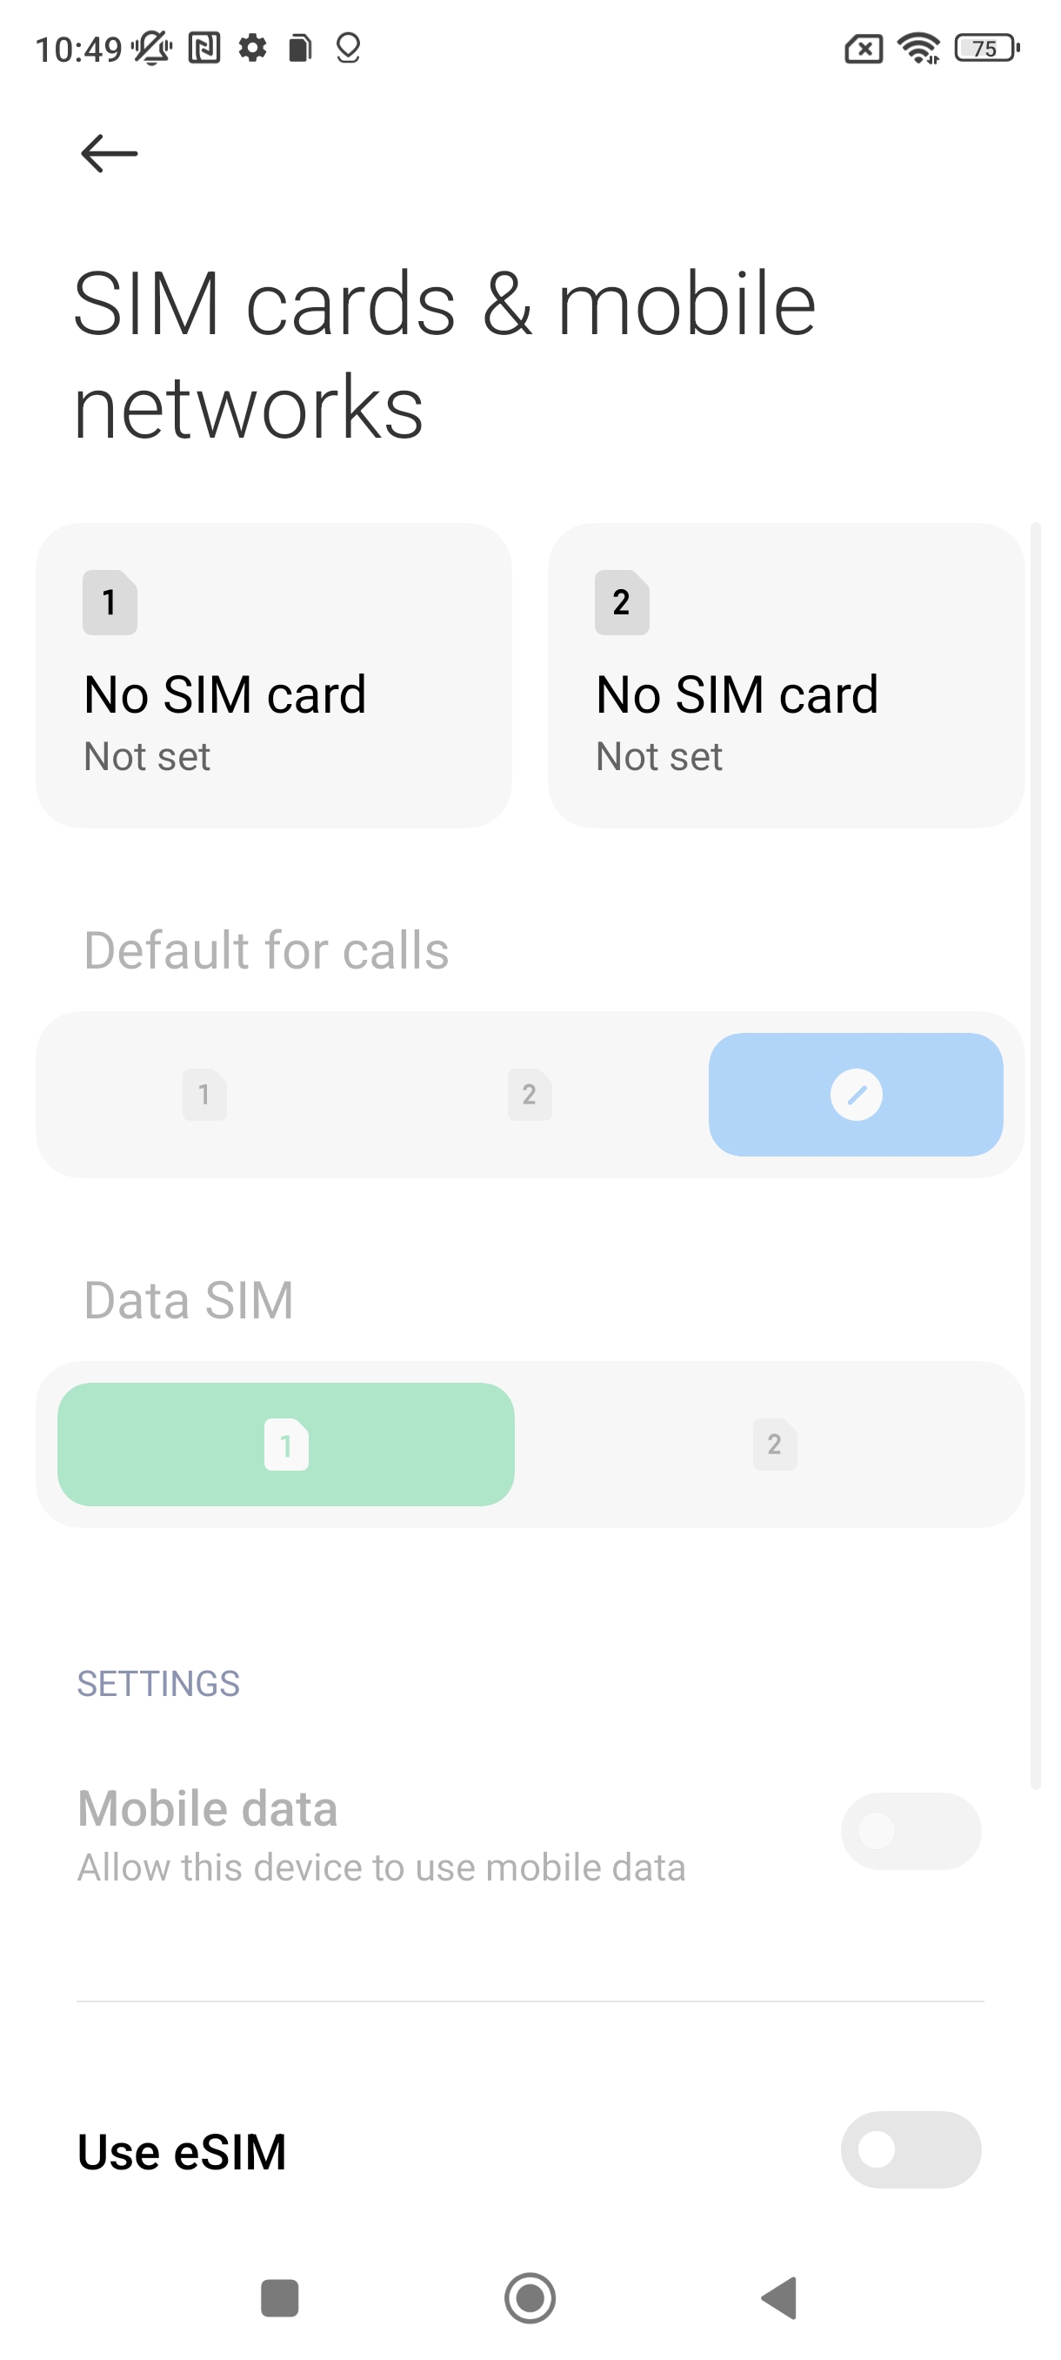Screen dimensions: 1061x2360
Task: Enable the Use eSIM switch
Action: pos(910,2149)
